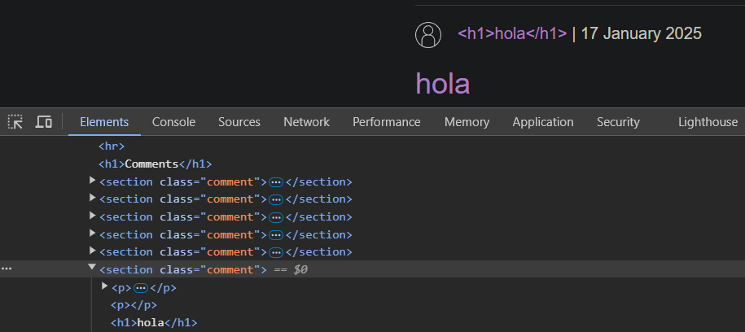This screenshot has height=332, width=745.
Task: Open the Lighthouse tab
Action: click(708, 122)
